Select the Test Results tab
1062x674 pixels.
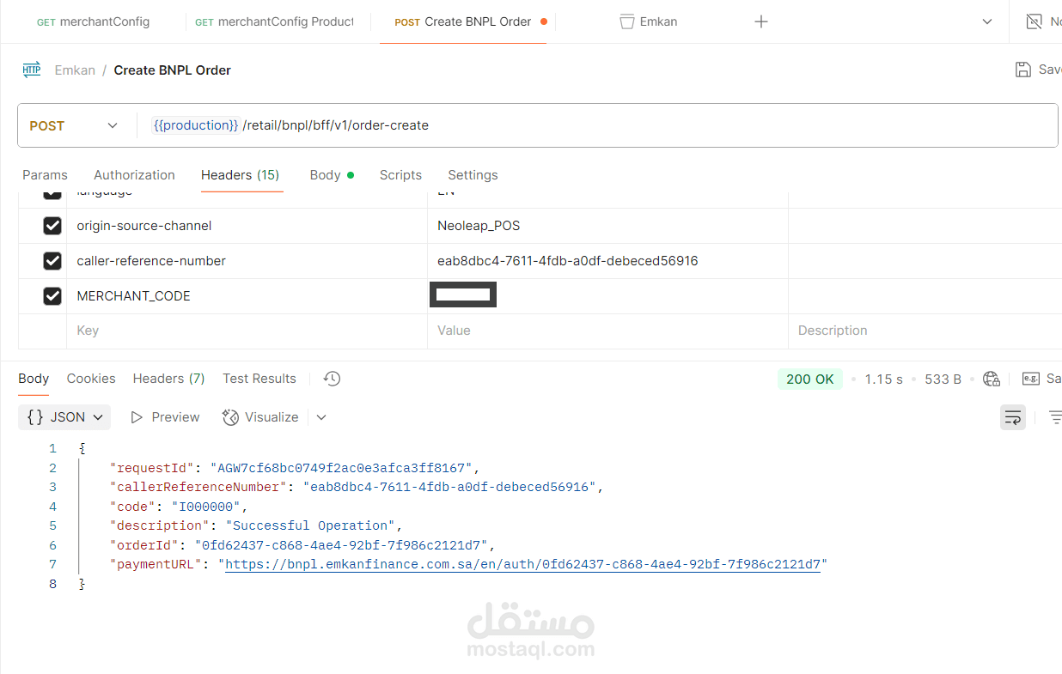pos(259,379)
